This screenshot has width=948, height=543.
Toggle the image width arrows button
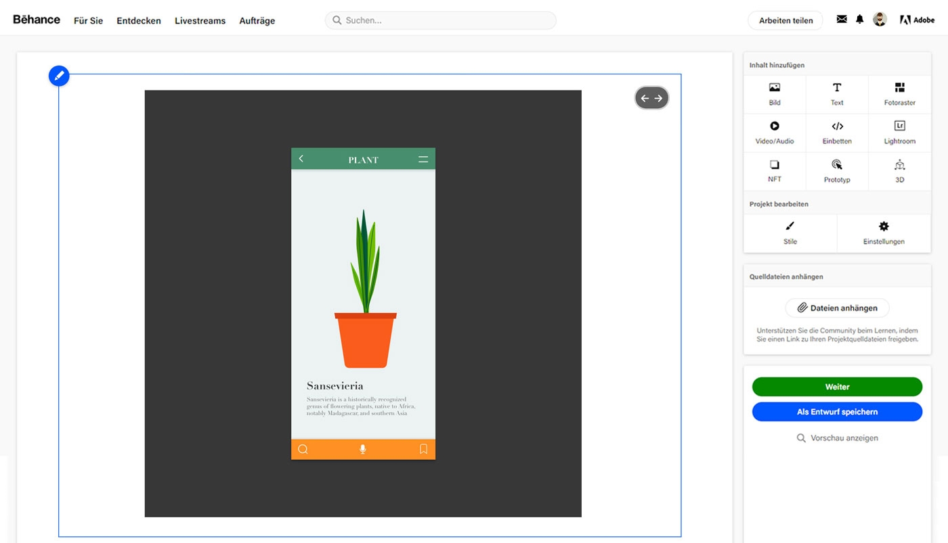(x=651, y=98)
